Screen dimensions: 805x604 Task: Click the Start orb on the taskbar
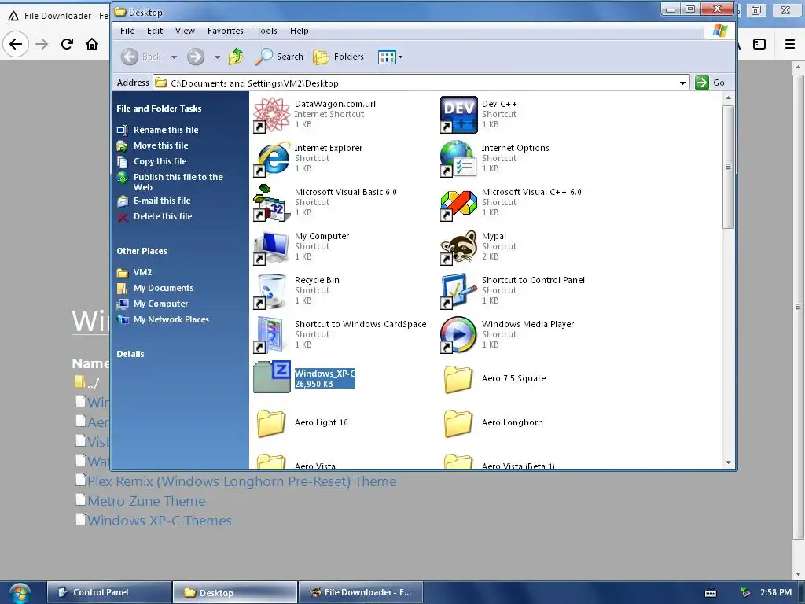[20, 593]
